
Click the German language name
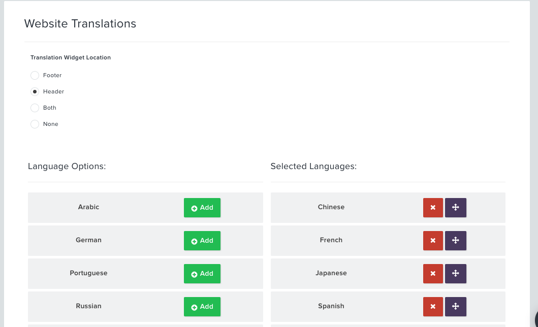point(88,240)
